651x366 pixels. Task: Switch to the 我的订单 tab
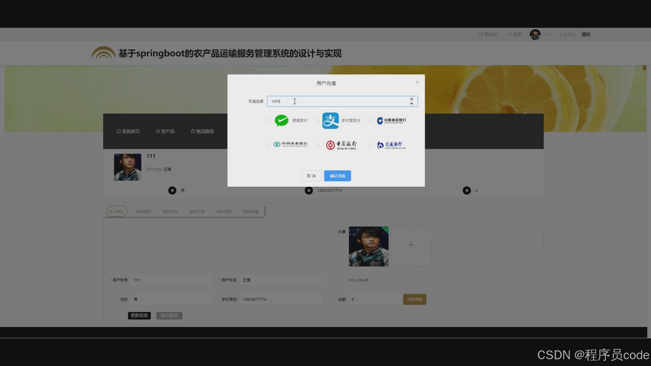(x=197, y=212)
